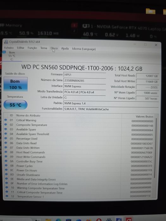The height and width of the screenshot is (221, 166).
Task: Open the Disco menu
Action: [x=54, y=48]
